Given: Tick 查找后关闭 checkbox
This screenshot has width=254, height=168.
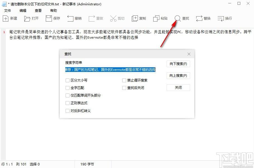Looking at the screenshot, I should [x=124, y=88].
